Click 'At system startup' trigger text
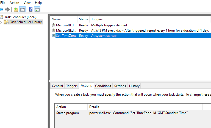This screenshot has height=128, width=211. 104,36
